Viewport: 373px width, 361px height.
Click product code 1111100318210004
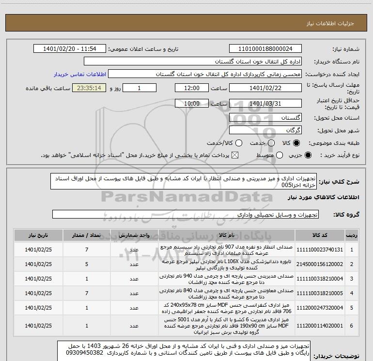point(320,279)
